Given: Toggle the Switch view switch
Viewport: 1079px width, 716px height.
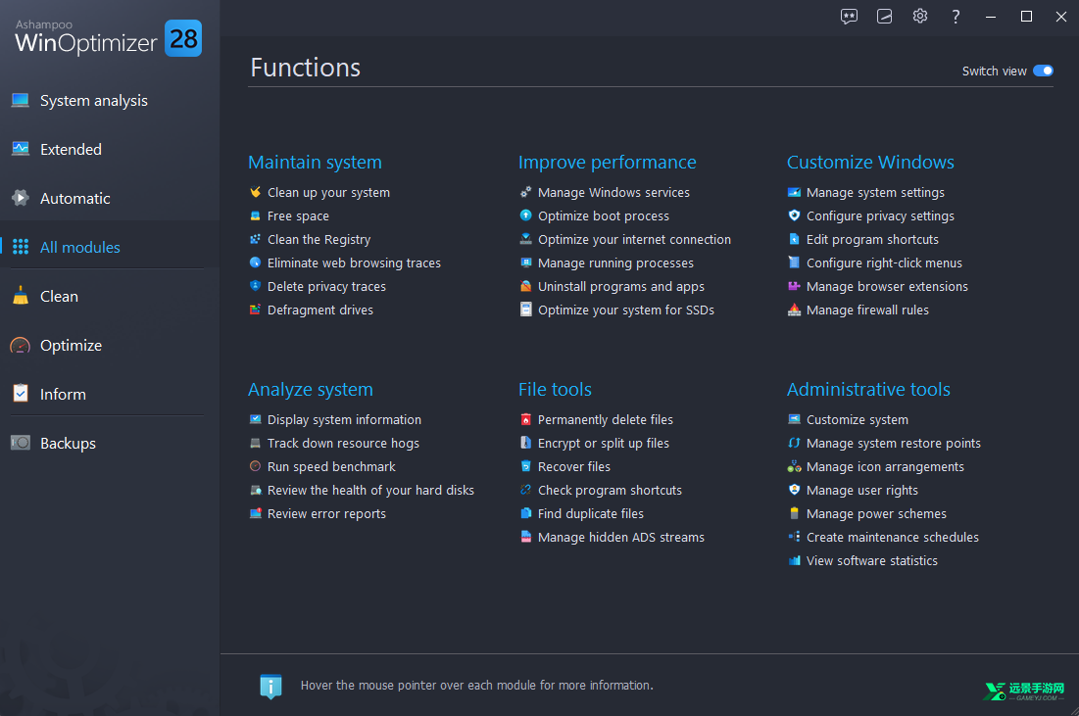Looking at the screenshot, I should pyautogui.click(x=1043, y=71).
